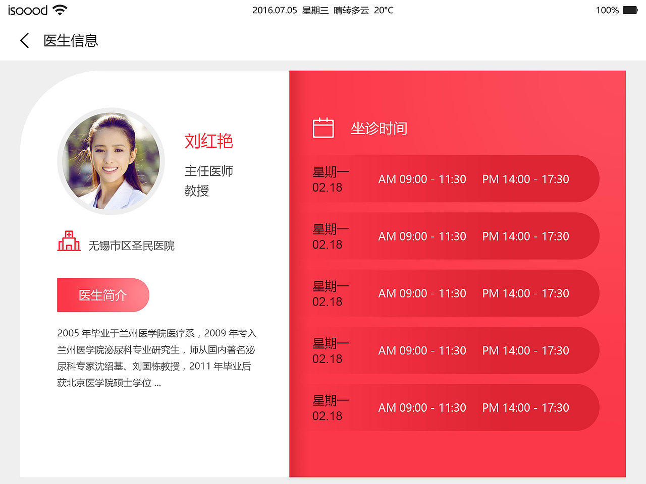Tap the doctor biography paragraph starting 2005 年毕业

(157, 358)
